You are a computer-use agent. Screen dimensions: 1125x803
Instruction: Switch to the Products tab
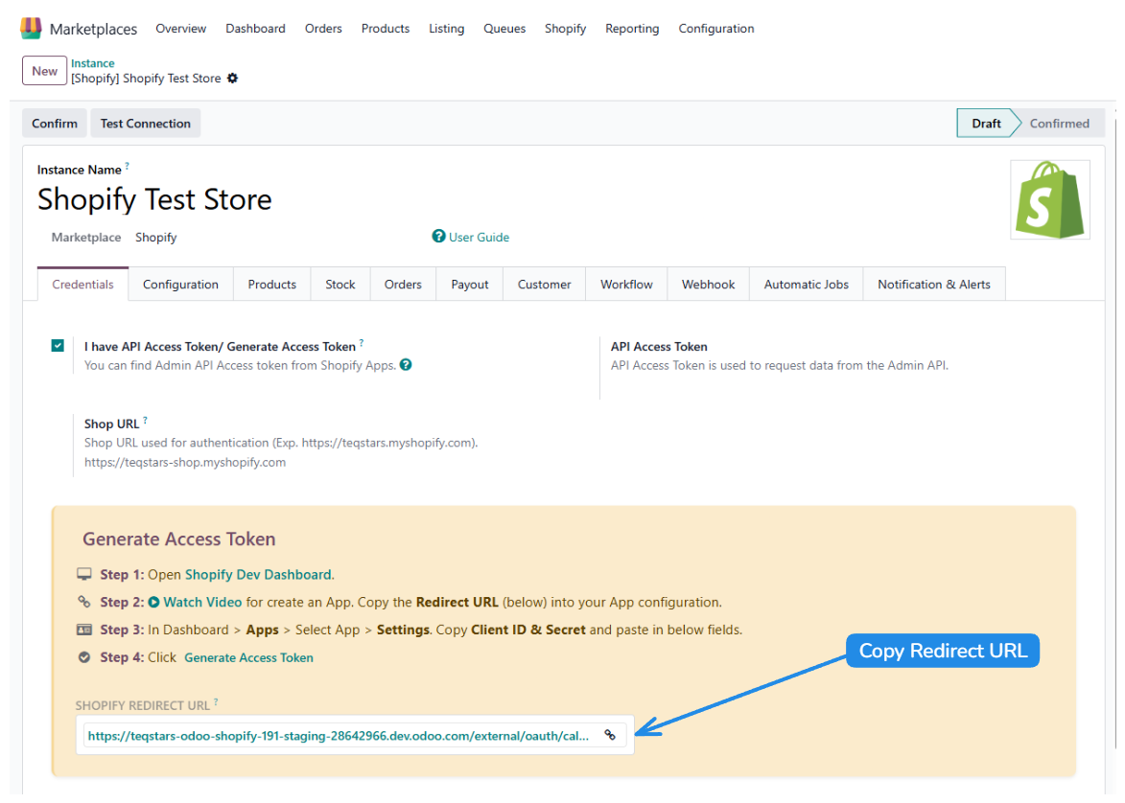click(272, 285)
